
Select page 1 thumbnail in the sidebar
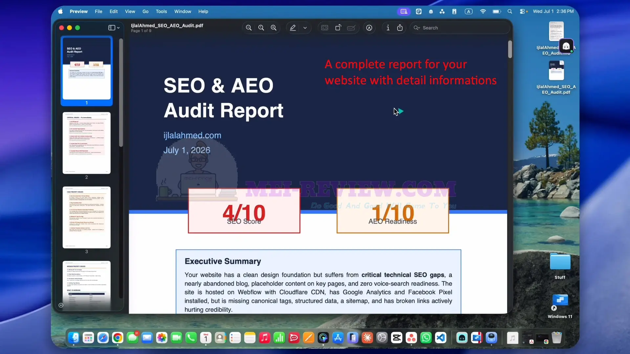click(x=87, y=69)
